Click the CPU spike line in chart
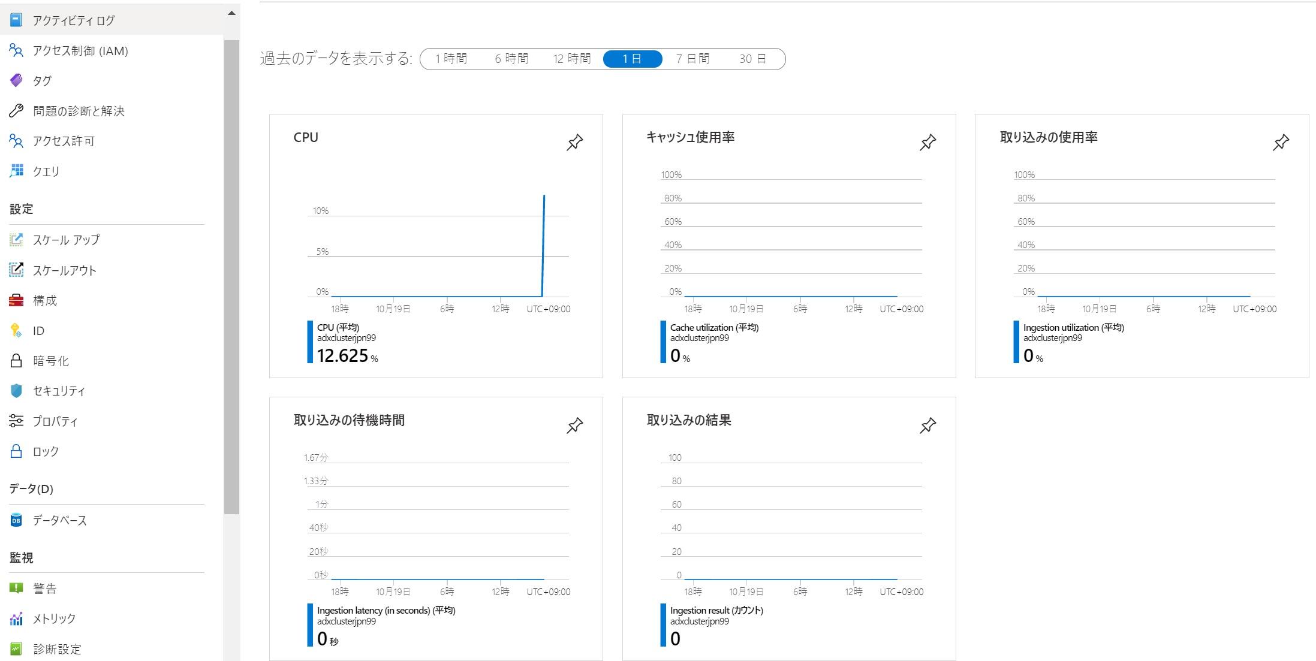Image resolution: width=1316 pixels, height=661 pixels. point(543,246)
